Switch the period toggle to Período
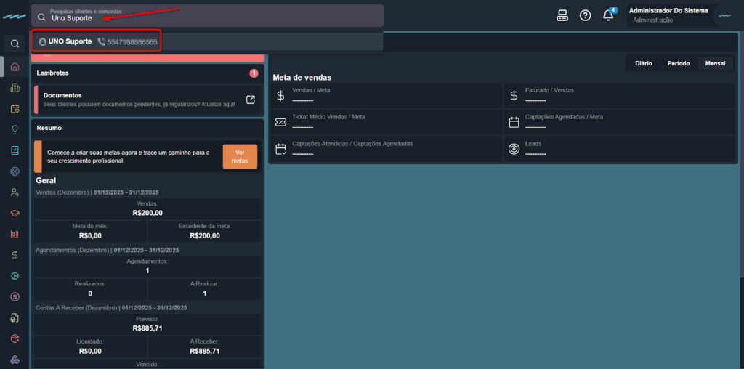Viewport: 744px width, 369px height. point(679,63)
